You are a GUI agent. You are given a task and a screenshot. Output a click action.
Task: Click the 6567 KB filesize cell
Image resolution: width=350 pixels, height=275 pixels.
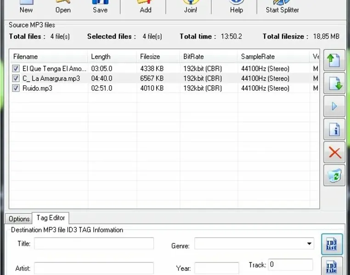[152, 78]
